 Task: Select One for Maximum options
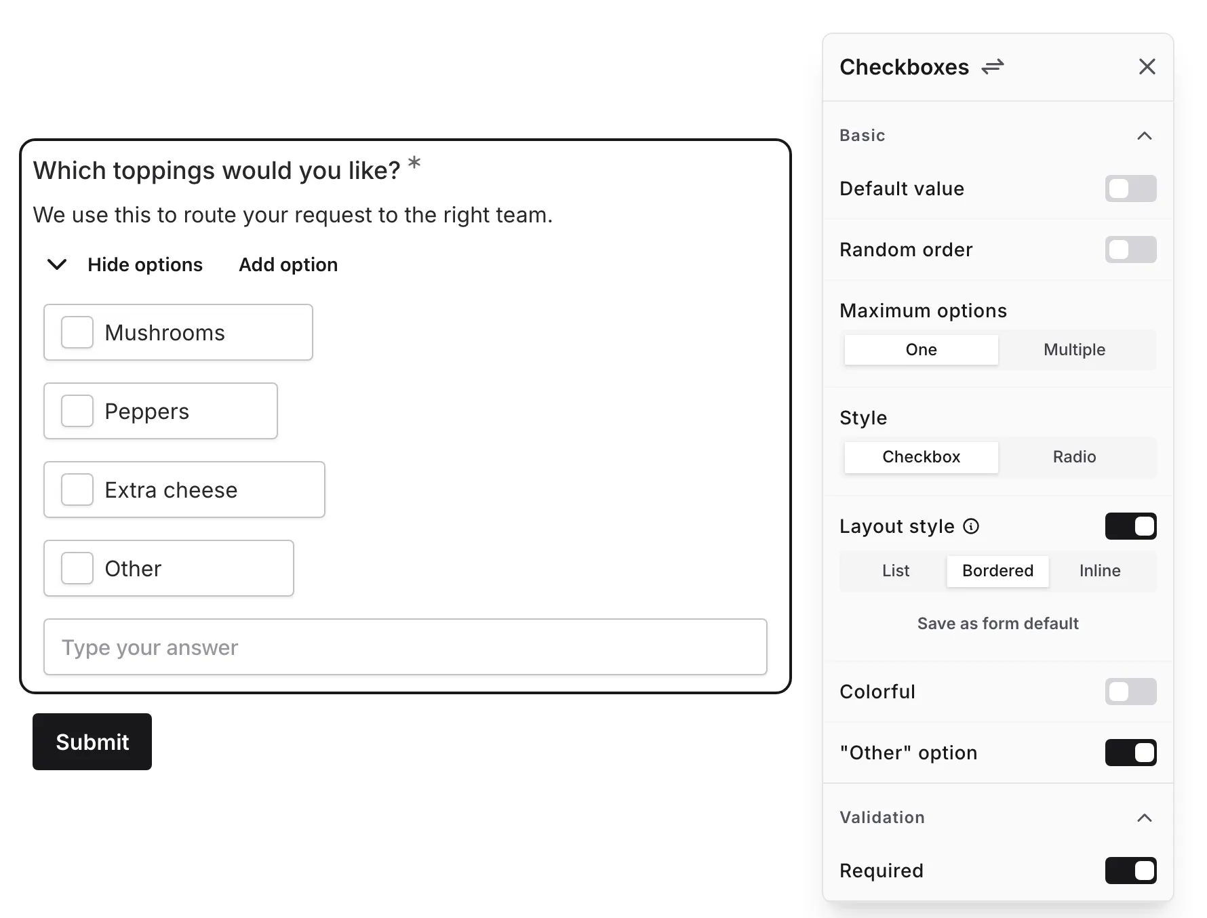coord(921,350)
